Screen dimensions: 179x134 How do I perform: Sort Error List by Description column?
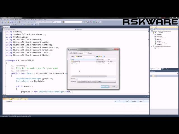[x=9, y=101]
